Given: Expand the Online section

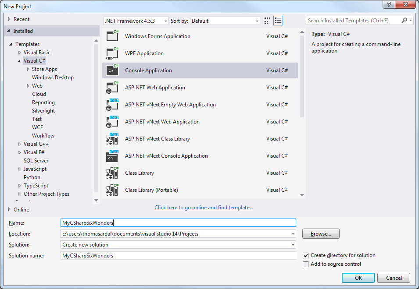Looking at the screenshot, I should tap(9, 210).
